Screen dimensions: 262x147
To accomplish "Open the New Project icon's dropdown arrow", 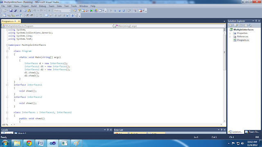I will coord(7,11).
